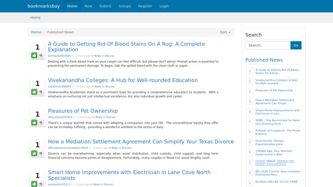Click News category under Smart Home post
Image resolution: width=333 pixels, height=187 pixels.
pos(97,185)
